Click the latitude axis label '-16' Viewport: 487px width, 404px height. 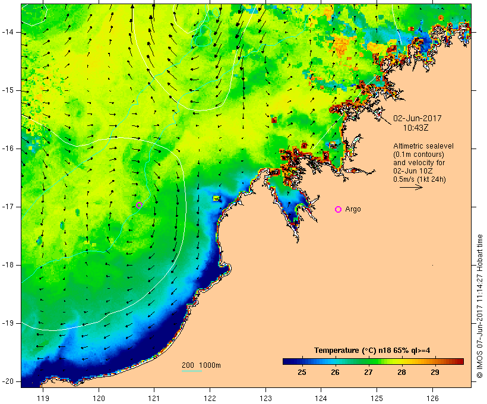[x=8, y=149]
